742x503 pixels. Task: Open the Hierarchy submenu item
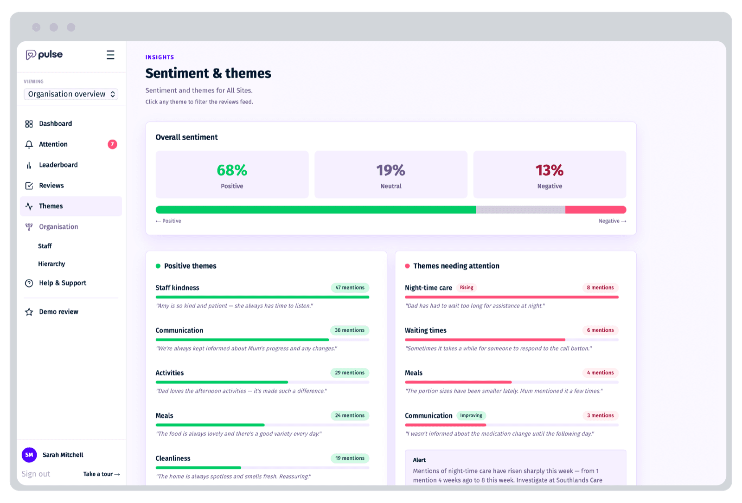pos(51,264)
